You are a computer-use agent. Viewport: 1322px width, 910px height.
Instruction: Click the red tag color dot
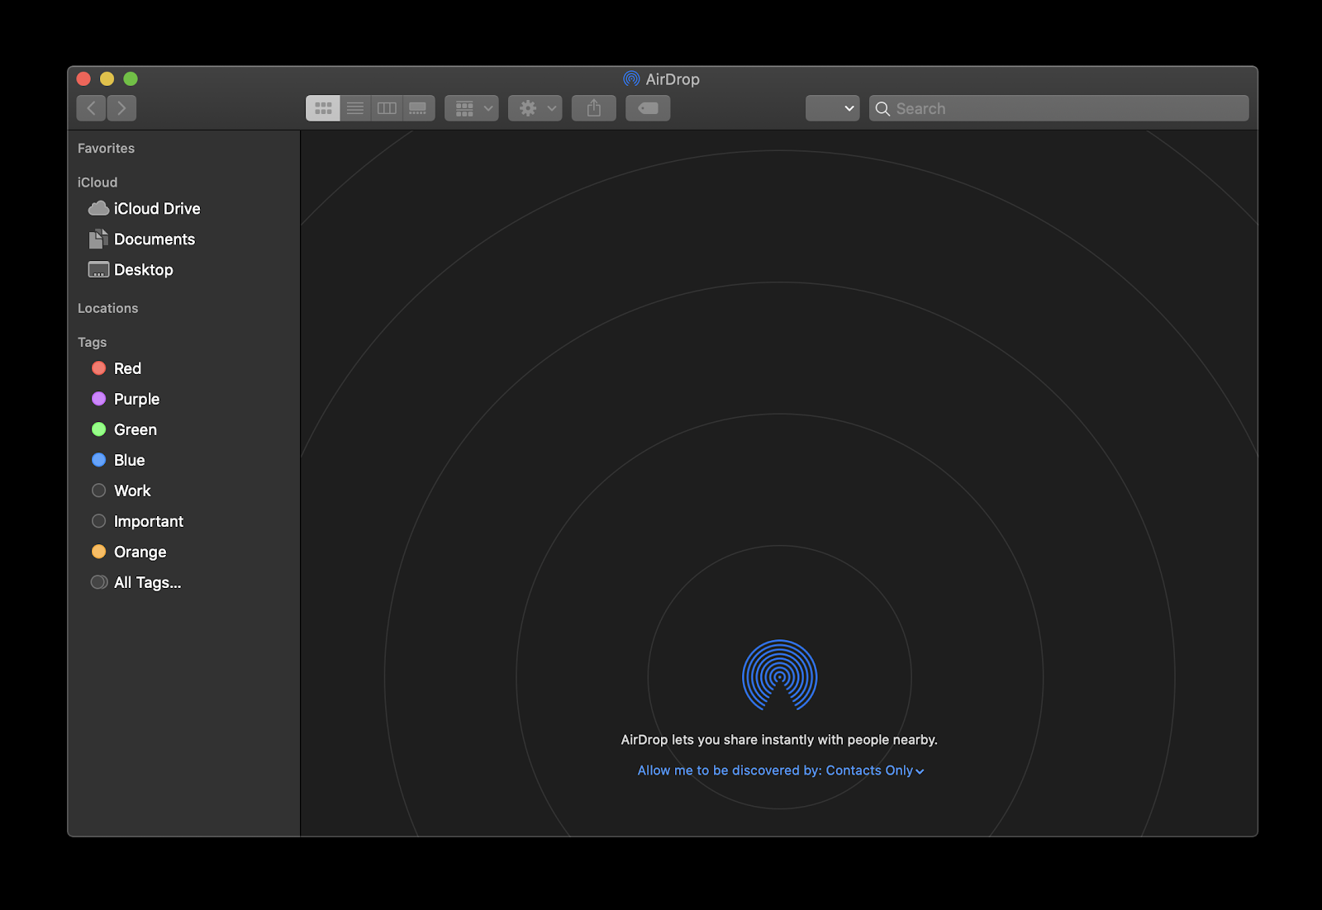98,368
